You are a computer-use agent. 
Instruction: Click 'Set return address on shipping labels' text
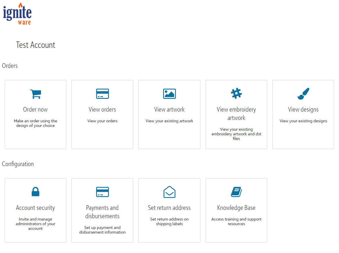click(169, 221)
